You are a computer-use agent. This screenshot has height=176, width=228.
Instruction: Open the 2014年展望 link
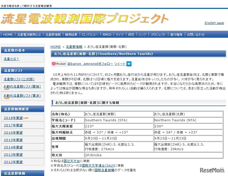tap(13, 147)
